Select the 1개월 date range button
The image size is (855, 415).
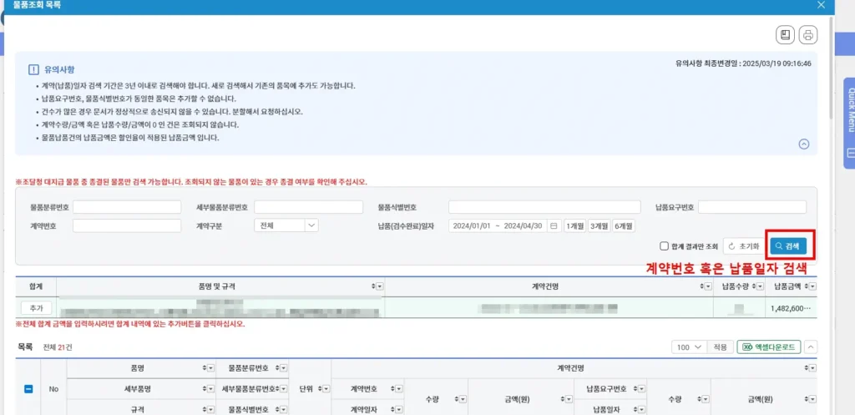tap(574, 225)
